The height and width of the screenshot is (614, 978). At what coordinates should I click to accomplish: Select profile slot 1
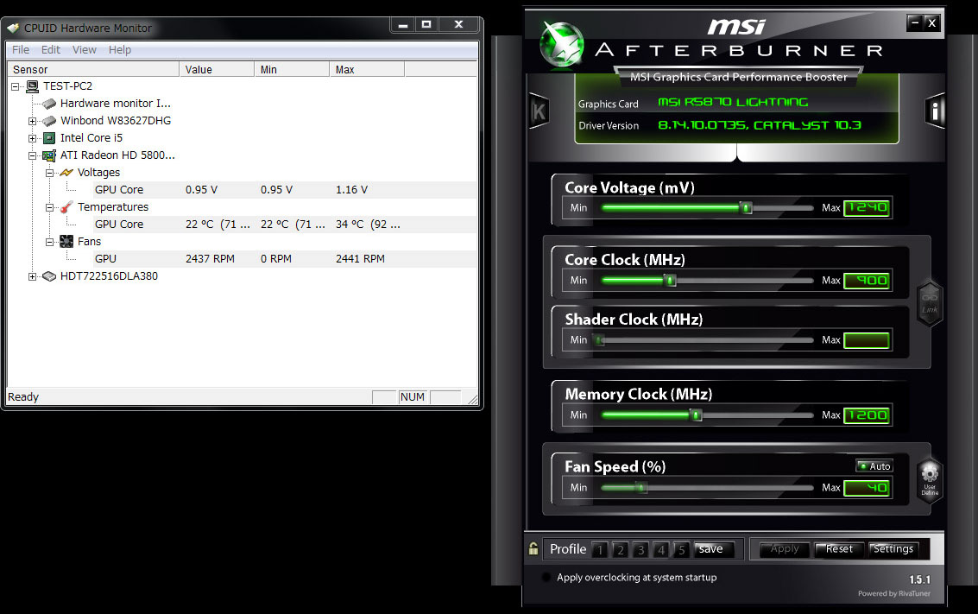[x=599, y=549]
